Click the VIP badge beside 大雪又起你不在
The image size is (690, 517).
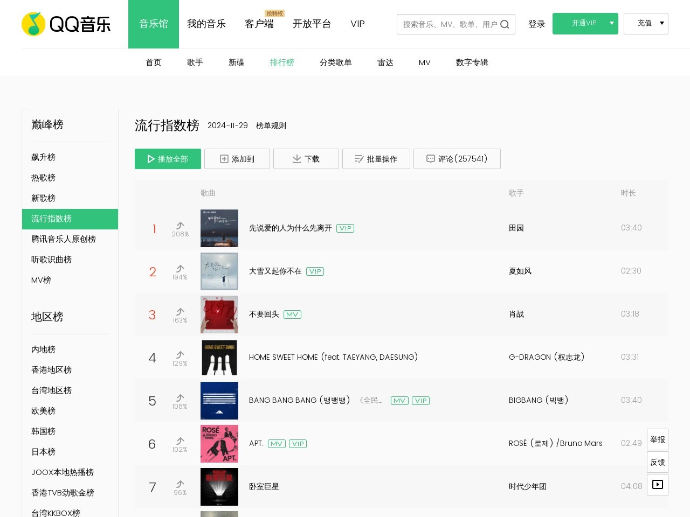(x=315, y=271)
